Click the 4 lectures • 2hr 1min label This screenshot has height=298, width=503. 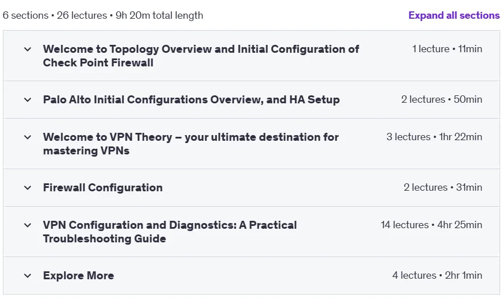point(437,275)
